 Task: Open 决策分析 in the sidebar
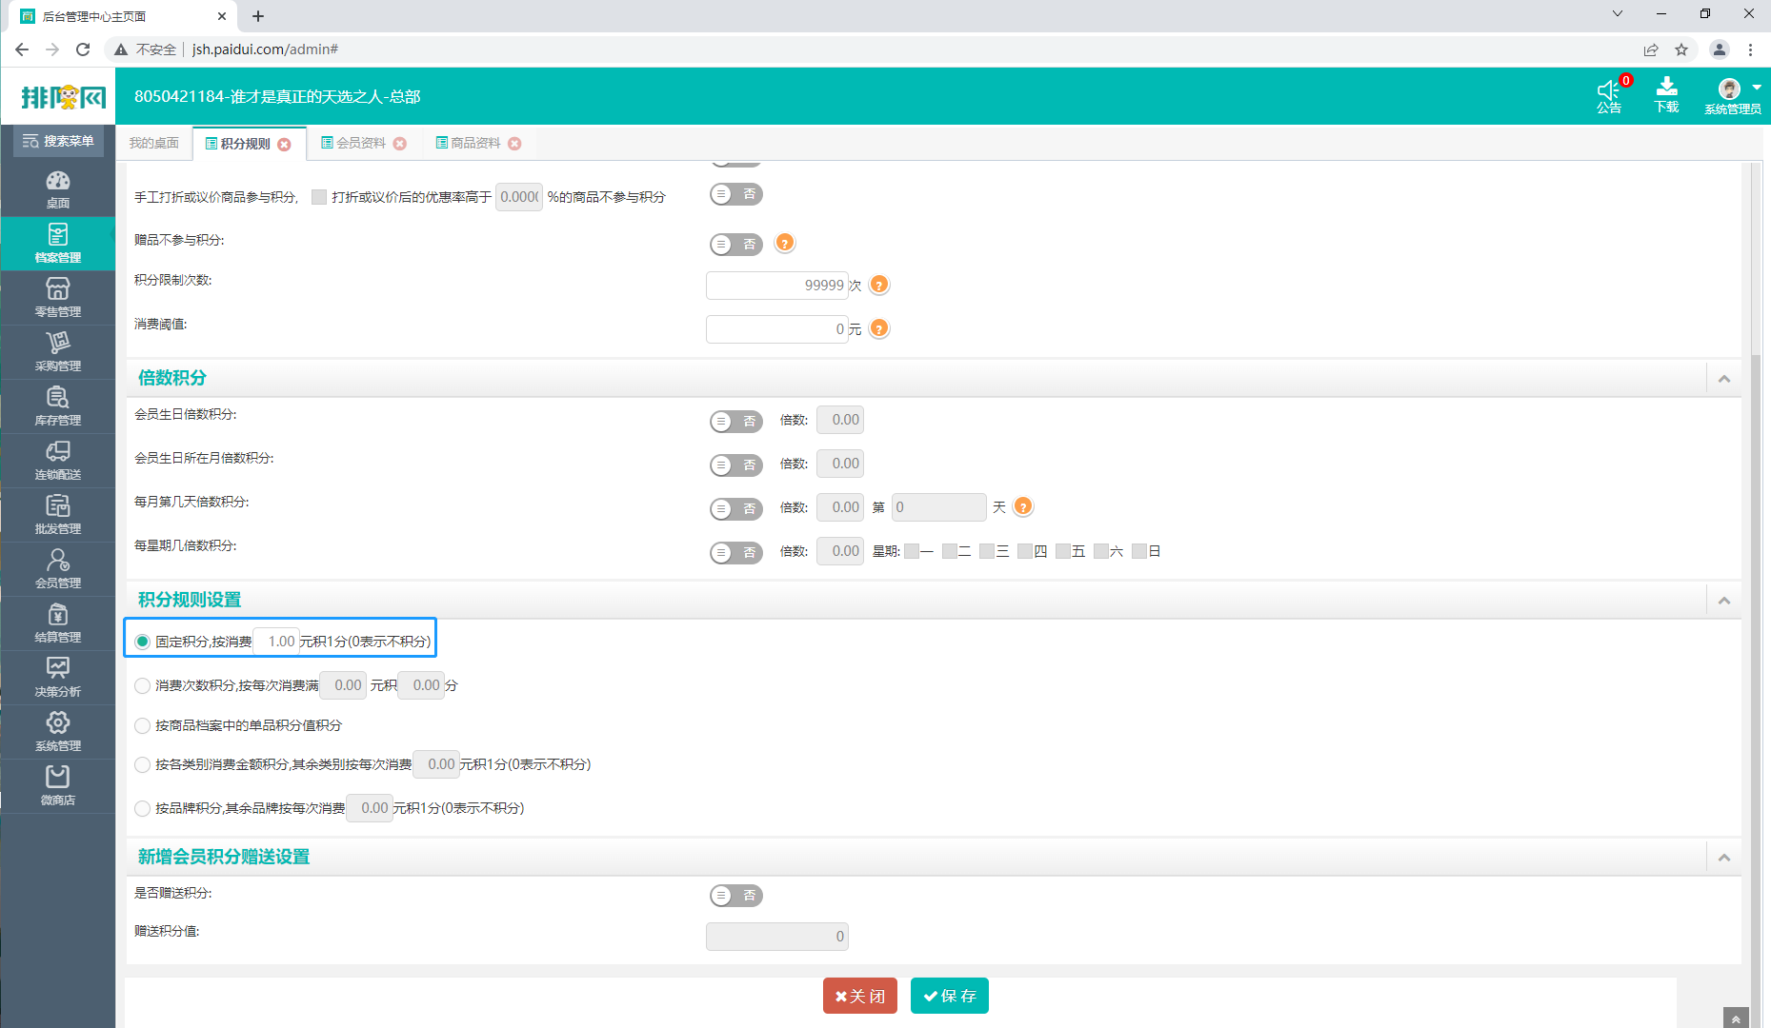point(58,678)
